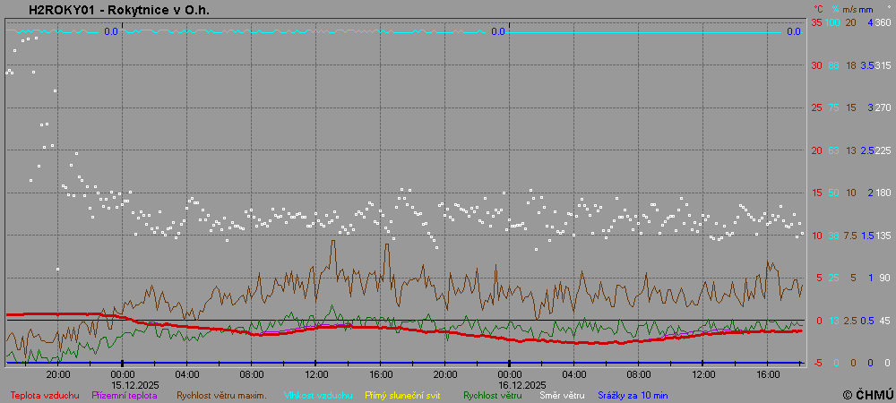Image resolution: width=896 pixels, height=403 pixels.
Task: Select the green Rychlost větru legend entry
Action: pyautogui.click(x=493, y=395)
